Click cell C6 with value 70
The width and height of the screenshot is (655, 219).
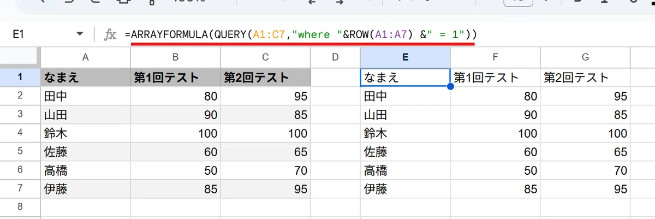[265, 170]
